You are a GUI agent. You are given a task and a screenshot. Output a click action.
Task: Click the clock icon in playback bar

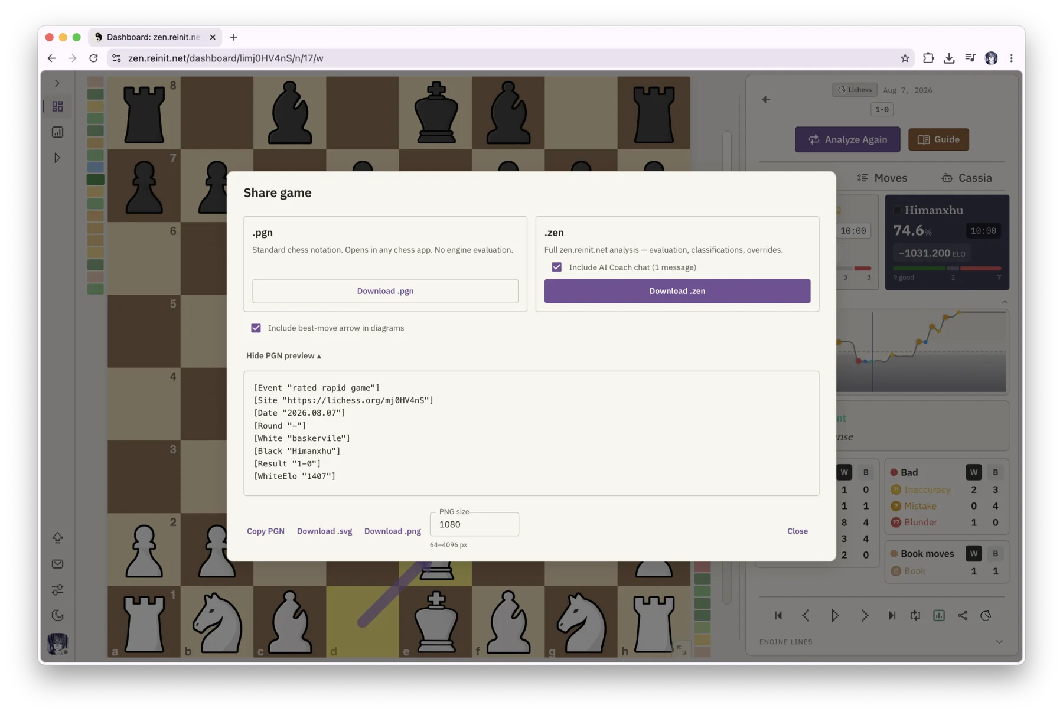(986, 616)
